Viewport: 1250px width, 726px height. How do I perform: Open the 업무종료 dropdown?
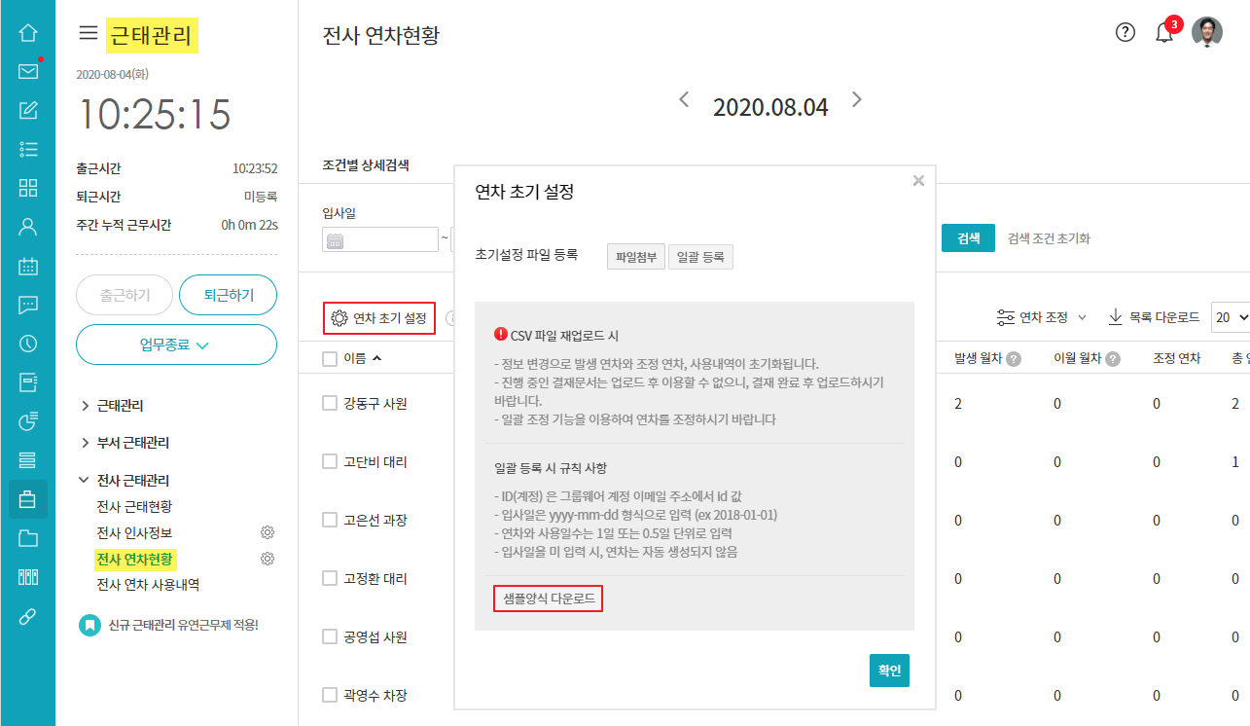(x=176, y=345)
